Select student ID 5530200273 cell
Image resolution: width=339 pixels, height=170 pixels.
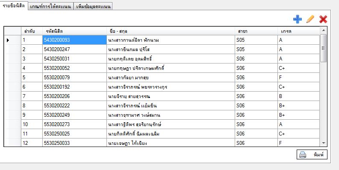click(x=74, y=124)
